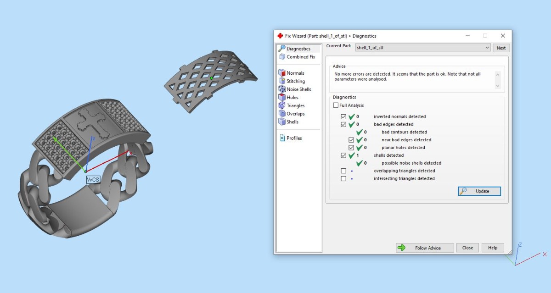
Task: Open the Normals icon in sidebar
Action: (x=282, y=73)
